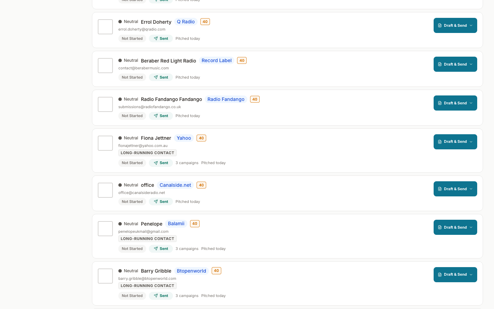Click the 40 badge beside the Q Radio tag
494x309 pixels.
(x=205, y=21)
